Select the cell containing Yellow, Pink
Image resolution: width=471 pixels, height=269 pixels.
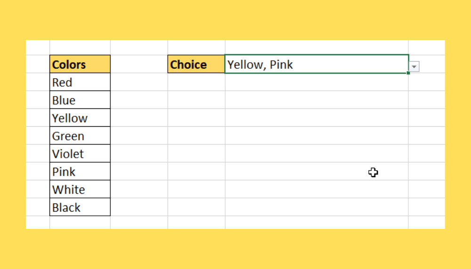click(317, 64)
